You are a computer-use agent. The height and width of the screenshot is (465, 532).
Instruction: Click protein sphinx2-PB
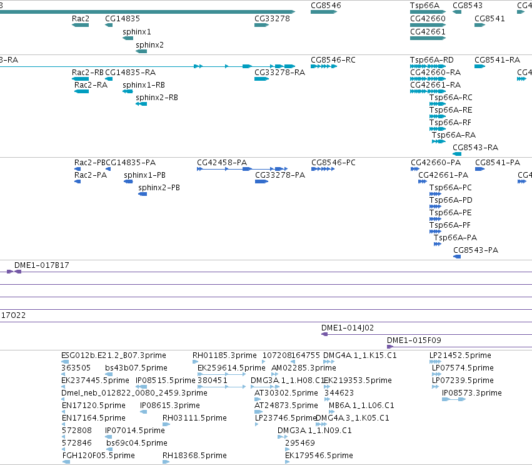pos(143,194)
